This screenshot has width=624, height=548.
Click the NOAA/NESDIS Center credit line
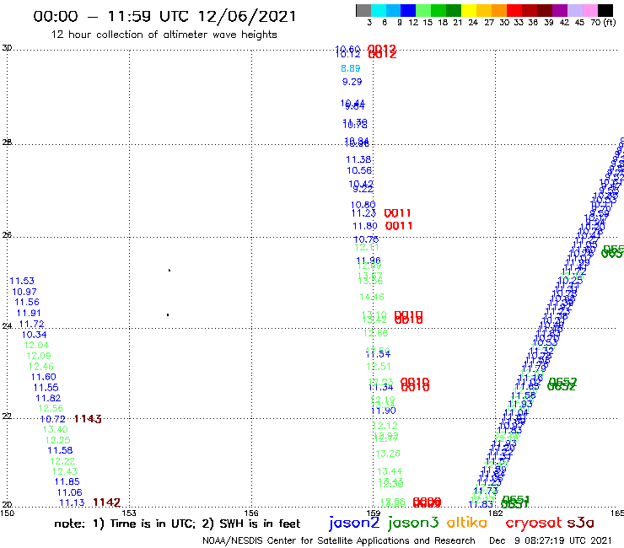339,540
